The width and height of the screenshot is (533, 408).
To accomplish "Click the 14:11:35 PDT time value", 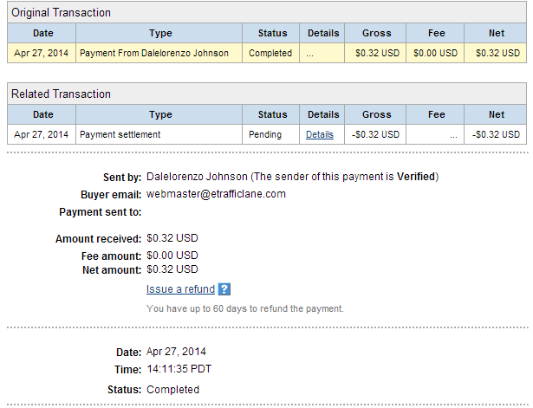I will 179,369.
